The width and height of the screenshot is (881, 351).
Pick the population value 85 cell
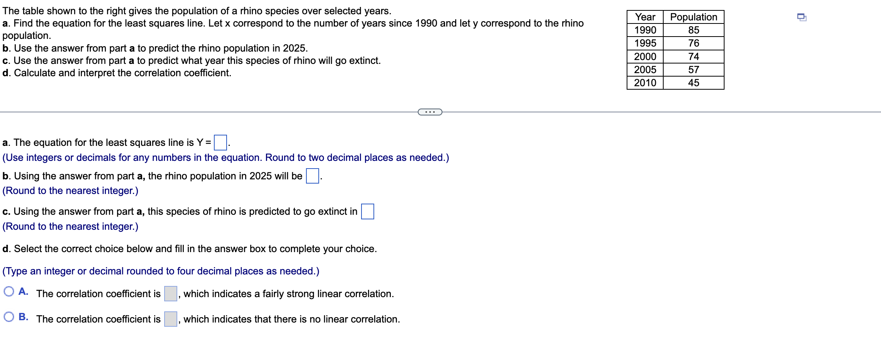pos(694,30)
